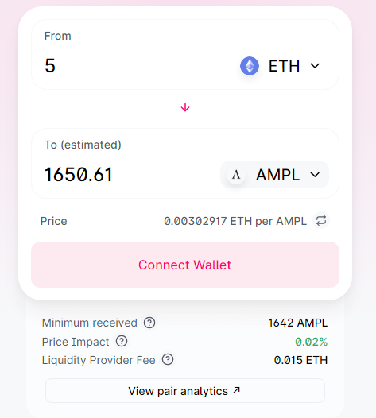Click the pink swap direction arrow
Image resolution: width=376 pixels, height=418 pixels.
tap(185, 108)
